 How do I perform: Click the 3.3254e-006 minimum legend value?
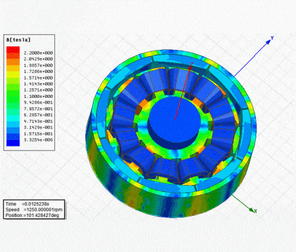pyautogui.click(x=38, y=140)
